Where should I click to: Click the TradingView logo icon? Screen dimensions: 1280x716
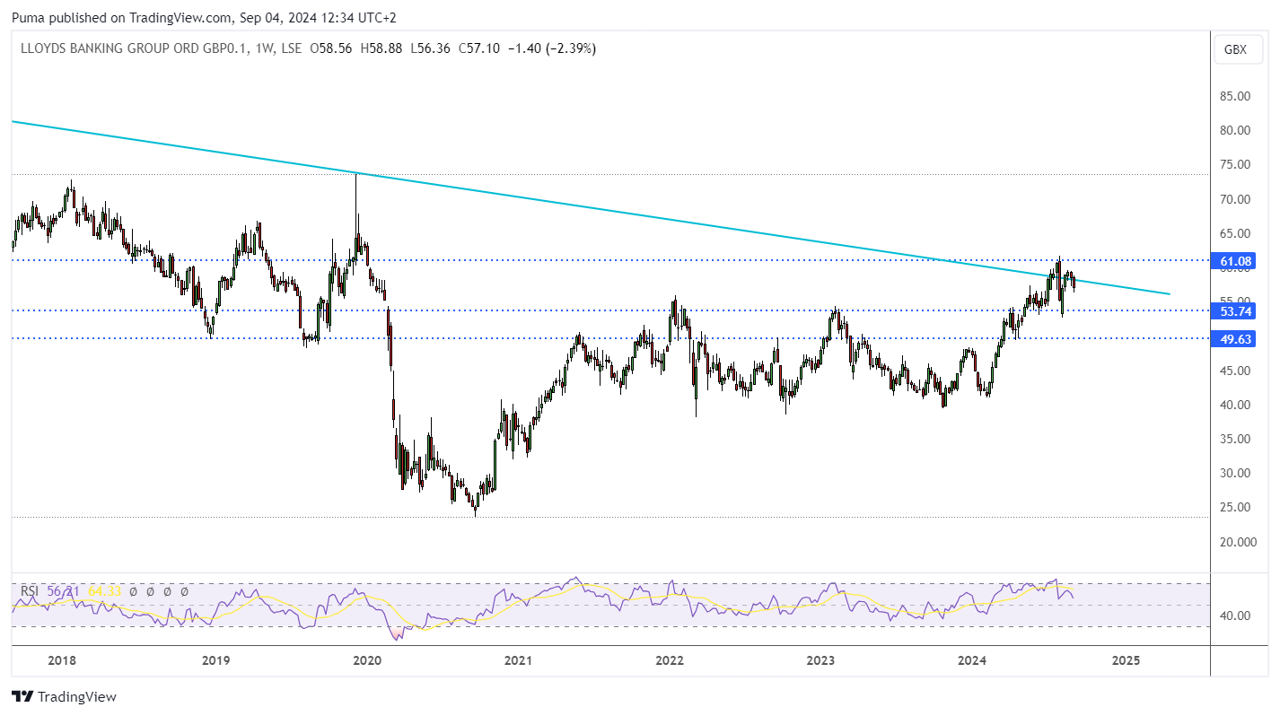coord(22,696)
